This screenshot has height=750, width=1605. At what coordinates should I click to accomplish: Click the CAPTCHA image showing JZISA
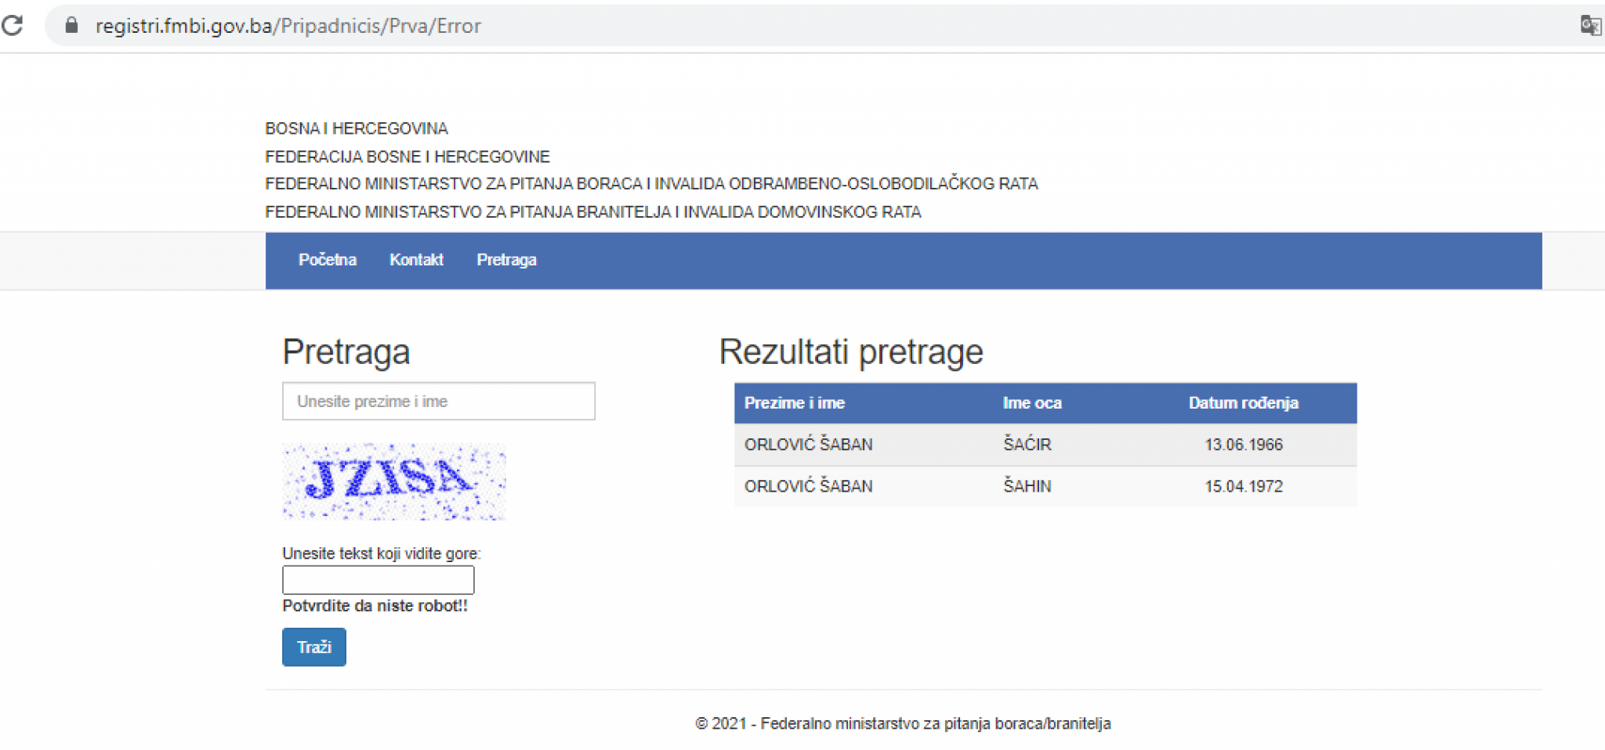coord(393,481)
